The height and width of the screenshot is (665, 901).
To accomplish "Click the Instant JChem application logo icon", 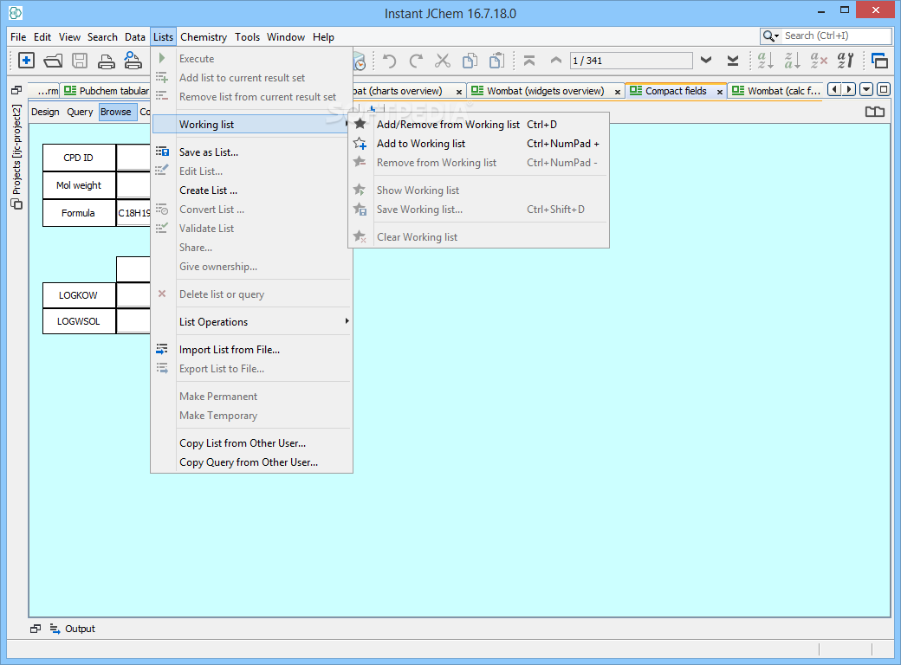I will coord(16,13).
